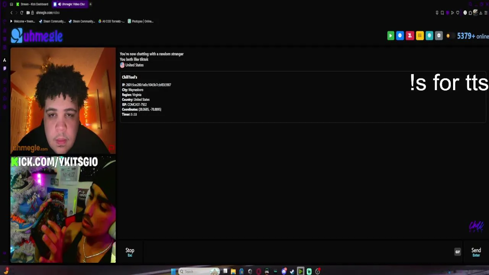The width and height of the screenshot is (489, 275).
Task: Switch to Uhmegle: Video Chat tab
Action: pos(69,4)
